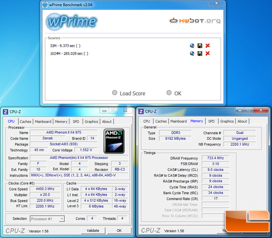Switch to Graphics tab in right CPU-Z window
This screenshot has width=272, height=238.
(x=227, y=121)
